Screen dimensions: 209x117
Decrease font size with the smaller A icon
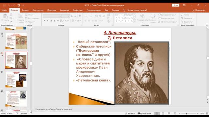pyautogui.click(x=75, y=16)
